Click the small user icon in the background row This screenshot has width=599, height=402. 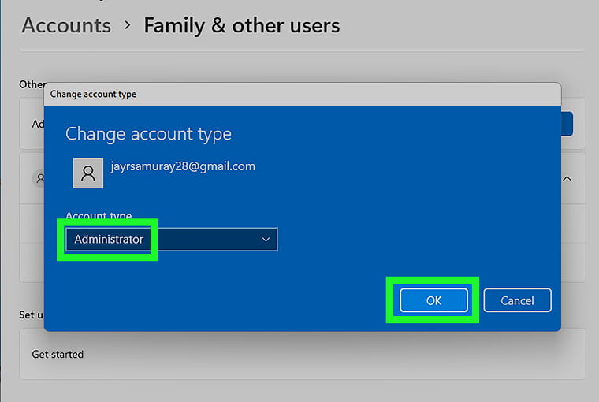pos(38,179)
